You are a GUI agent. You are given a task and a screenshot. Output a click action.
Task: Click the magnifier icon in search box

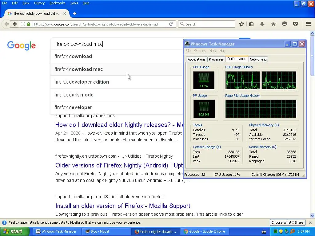[x=182, y=24]
